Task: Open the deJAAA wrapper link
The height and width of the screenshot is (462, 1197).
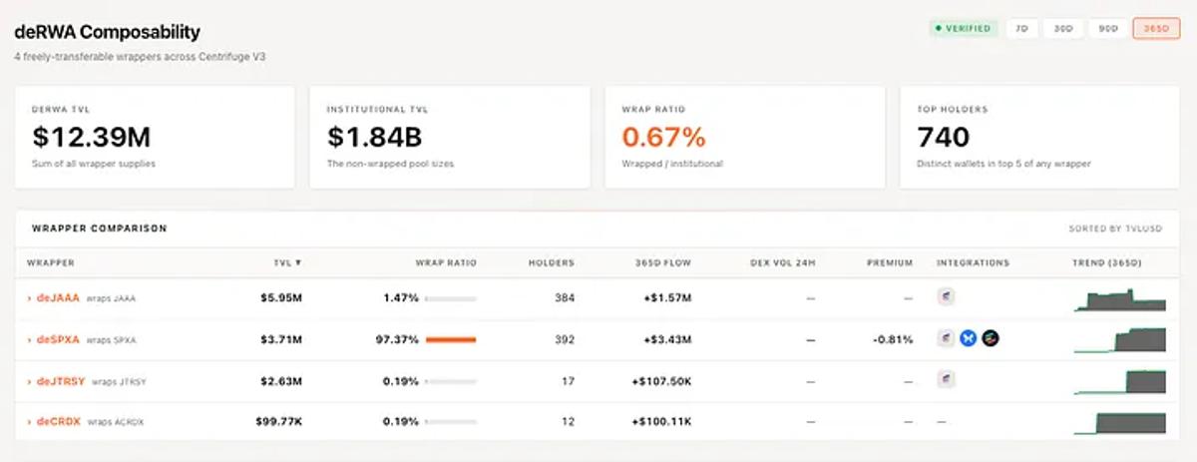Action: coord(58,298)
